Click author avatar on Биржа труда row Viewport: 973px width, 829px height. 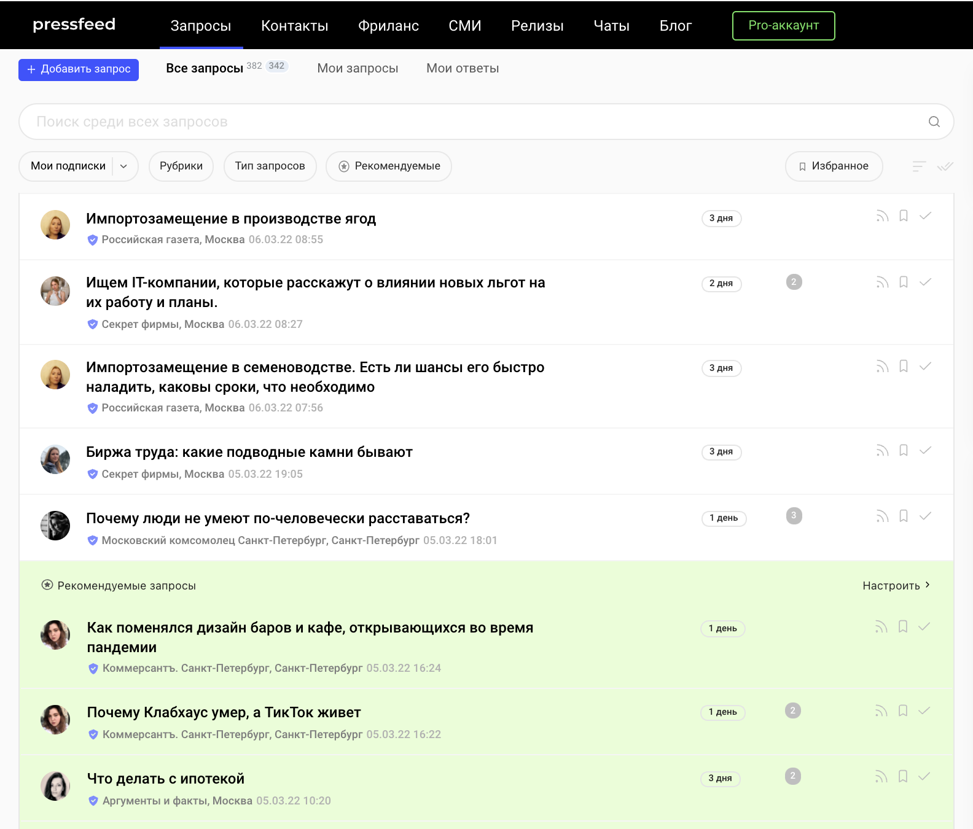55,459
